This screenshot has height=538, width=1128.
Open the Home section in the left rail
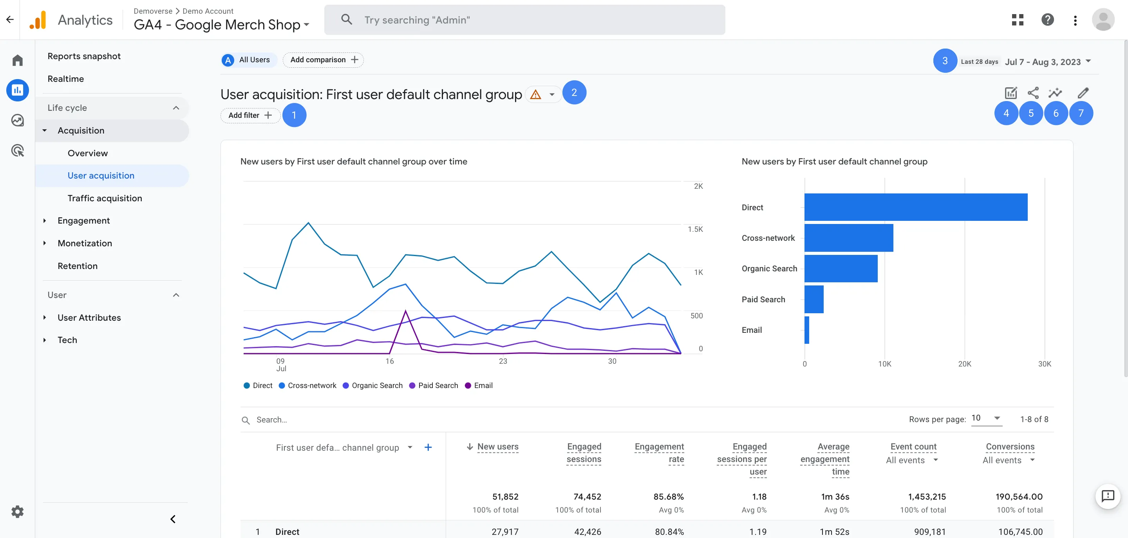[18, 60]
